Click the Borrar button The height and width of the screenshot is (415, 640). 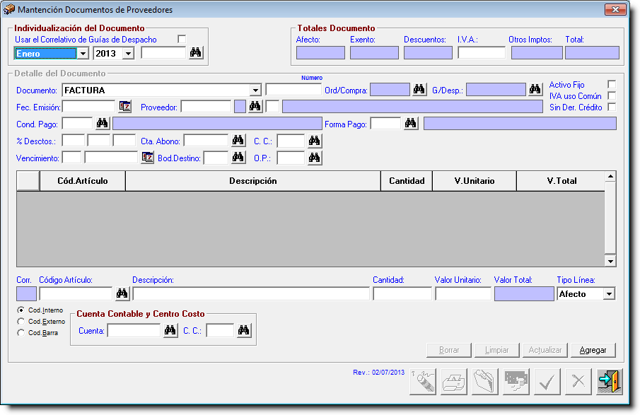pos(449,350)
